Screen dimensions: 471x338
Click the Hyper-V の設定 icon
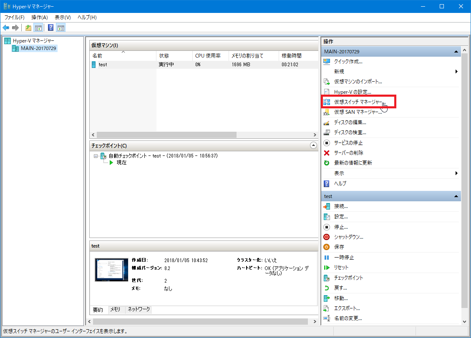click(x=327, y=92)
